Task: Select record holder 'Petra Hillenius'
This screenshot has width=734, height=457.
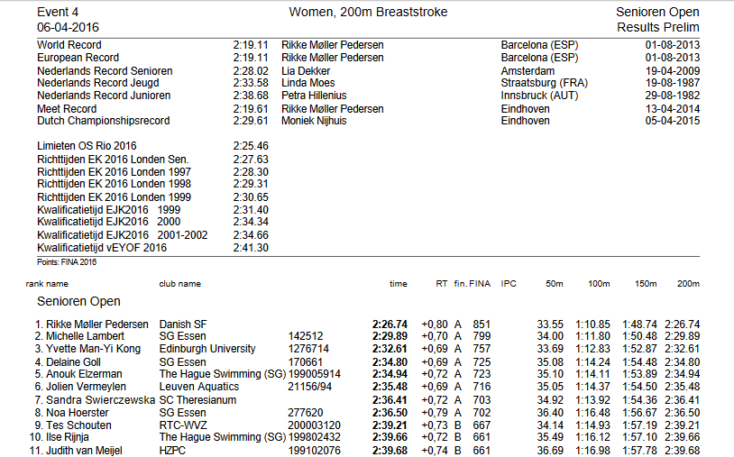Action: 314,96
